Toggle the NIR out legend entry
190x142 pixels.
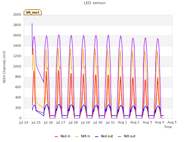click(127, 136)
